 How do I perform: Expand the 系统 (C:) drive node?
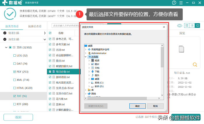(x=89, y=83)
